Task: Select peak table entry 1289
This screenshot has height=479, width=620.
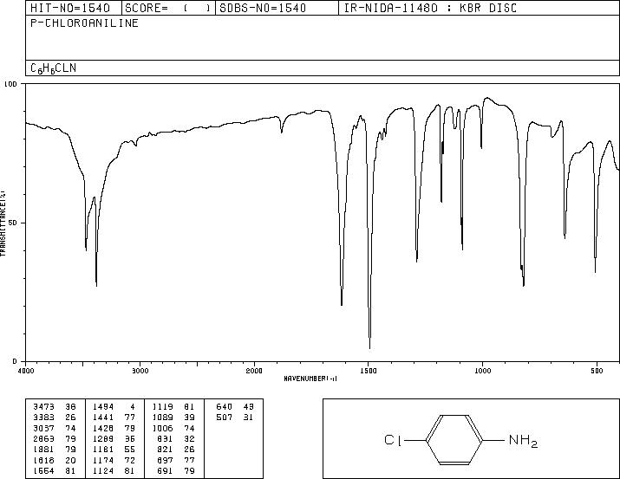Action: tap(103, 438)
